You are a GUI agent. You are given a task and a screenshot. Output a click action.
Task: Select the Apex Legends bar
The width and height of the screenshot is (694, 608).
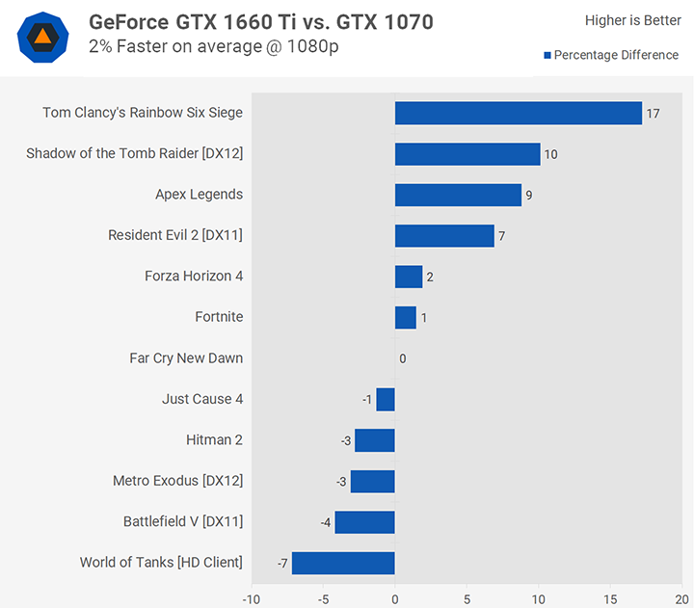(458, 196)
